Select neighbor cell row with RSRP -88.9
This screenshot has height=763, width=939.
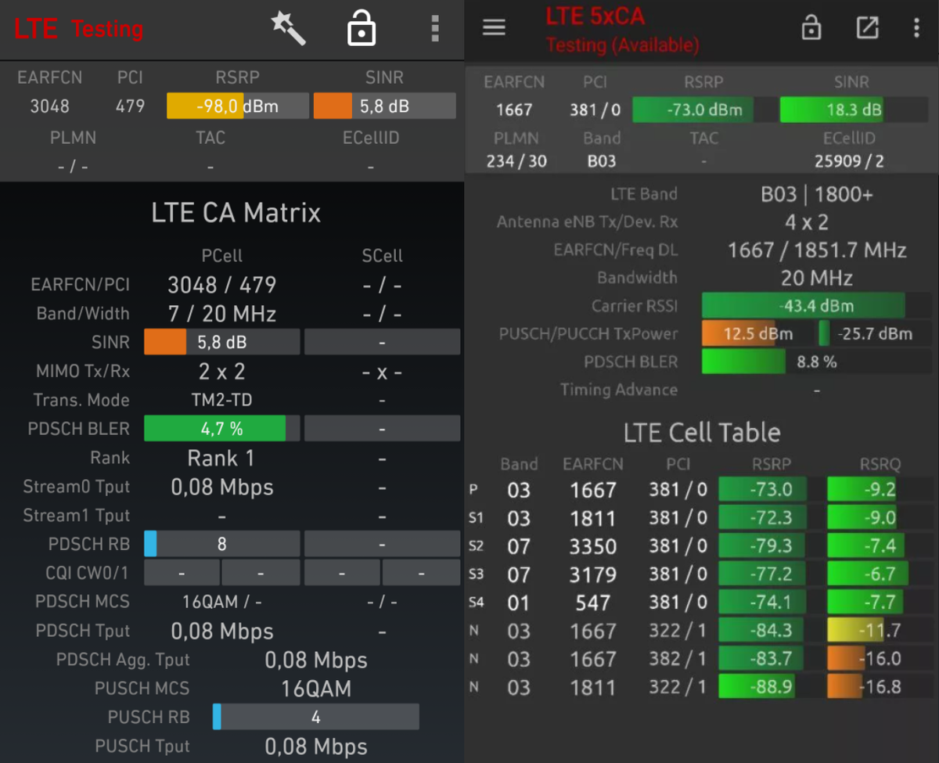click(x=703, y=687)
